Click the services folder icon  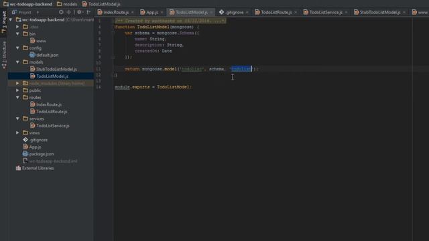point(25,118)
